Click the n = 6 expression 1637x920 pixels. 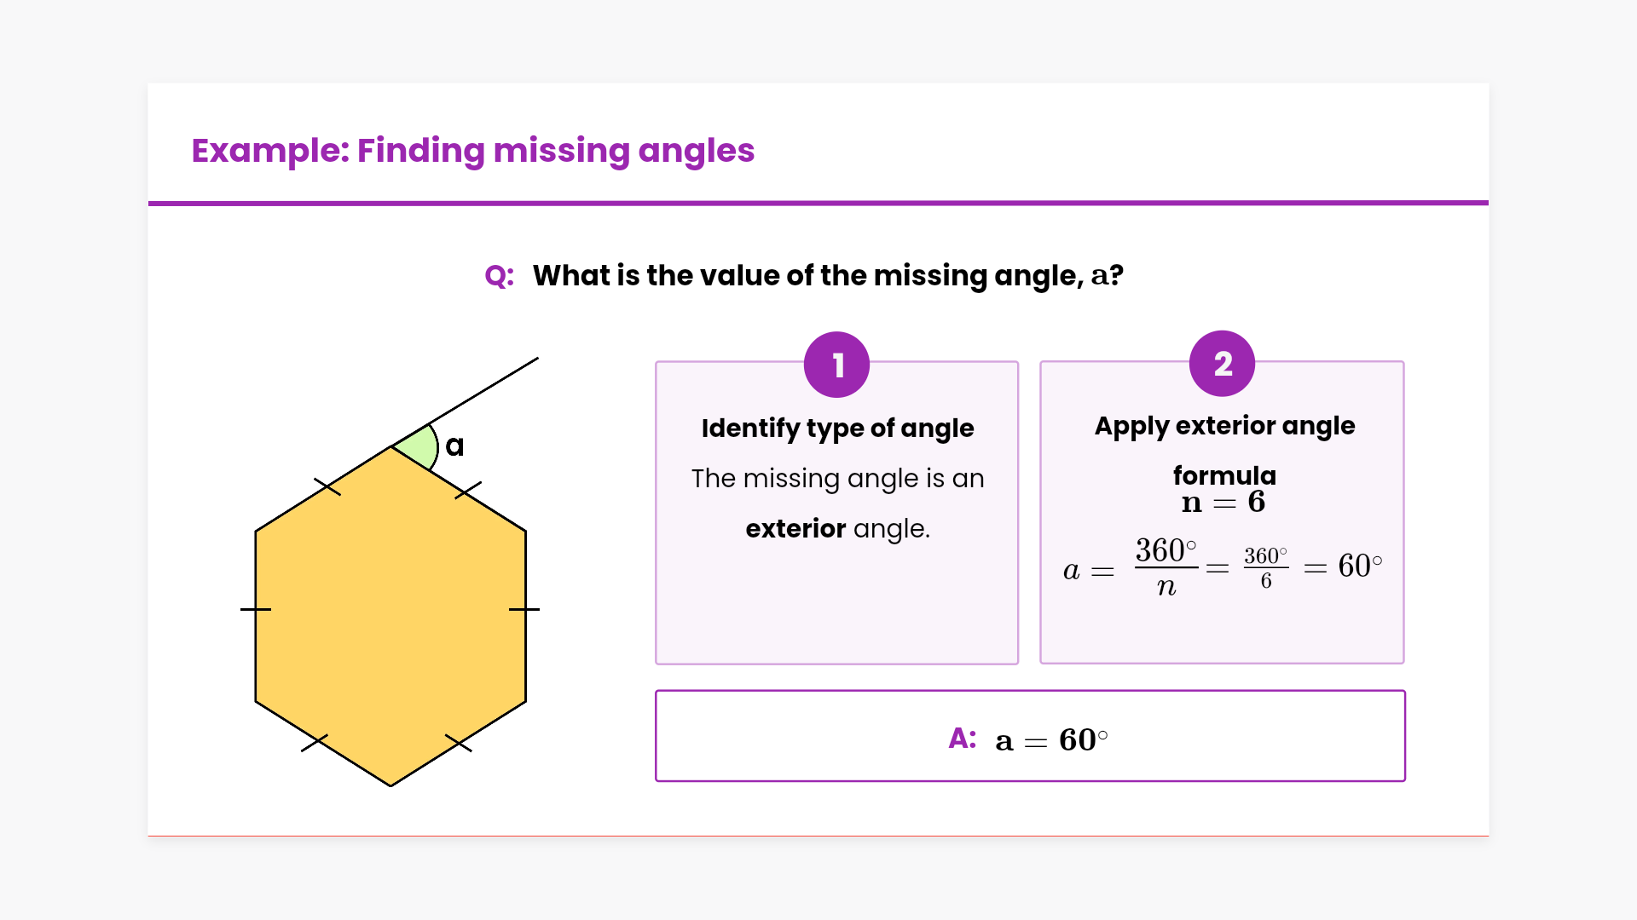tap(1223, 503)
